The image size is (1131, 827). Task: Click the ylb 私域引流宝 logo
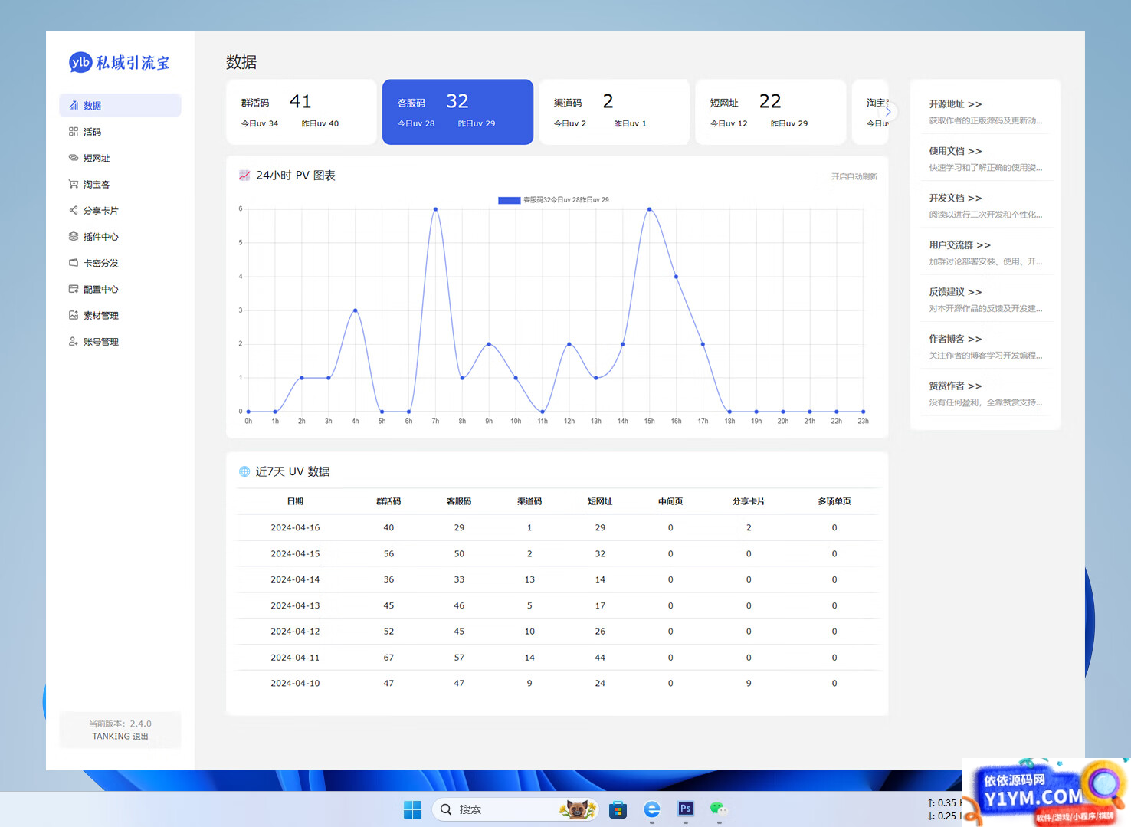pos(119,63)
